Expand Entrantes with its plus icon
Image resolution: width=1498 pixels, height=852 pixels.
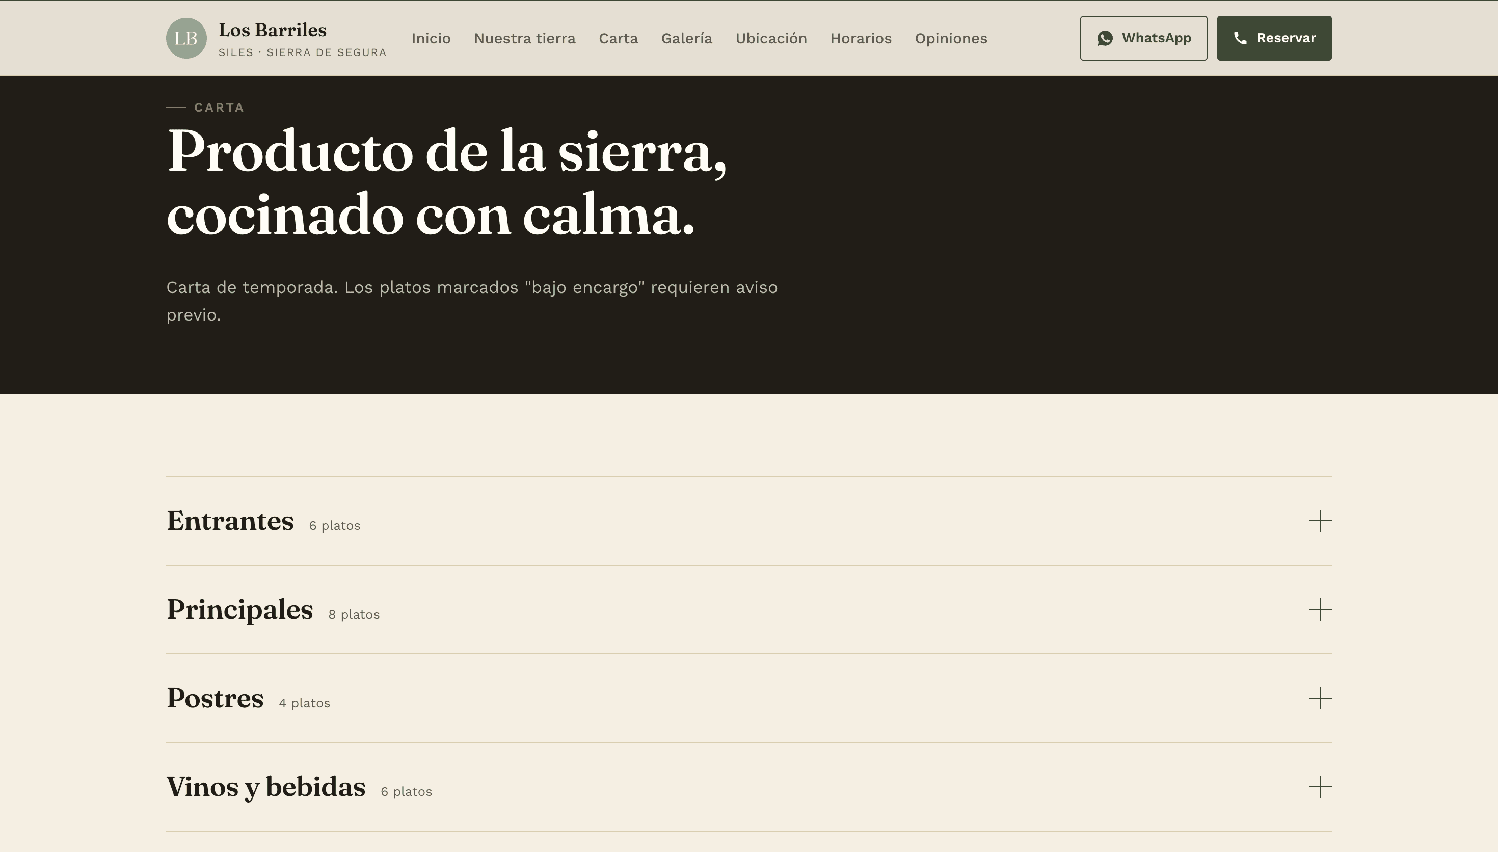pos(1320,521)
